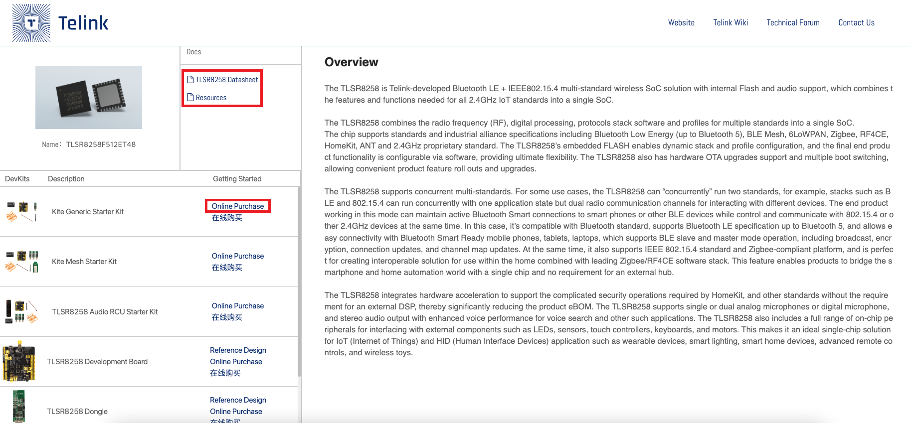This screenshot has height=423, width=910.
Task: Click the Overview heading
Action: click(x=352, y=62)
